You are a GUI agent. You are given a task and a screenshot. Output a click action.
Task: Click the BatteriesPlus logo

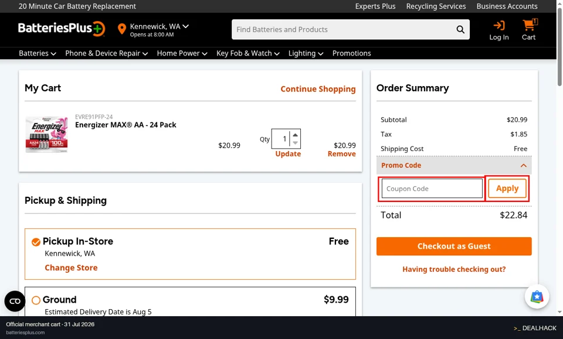tap(62, 29)
